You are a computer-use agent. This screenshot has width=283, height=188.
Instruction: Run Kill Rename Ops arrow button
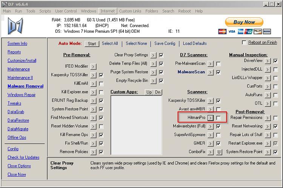pos(93,135)
